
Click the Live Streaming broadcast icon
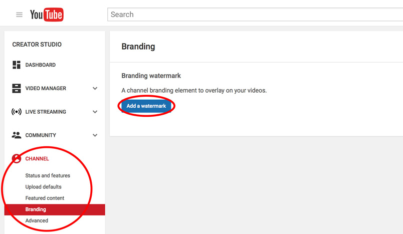pos(17,112)
